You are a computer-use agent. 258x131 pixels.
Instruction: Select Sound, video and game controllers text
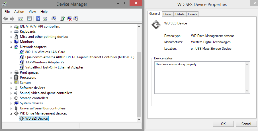(46, 93)
